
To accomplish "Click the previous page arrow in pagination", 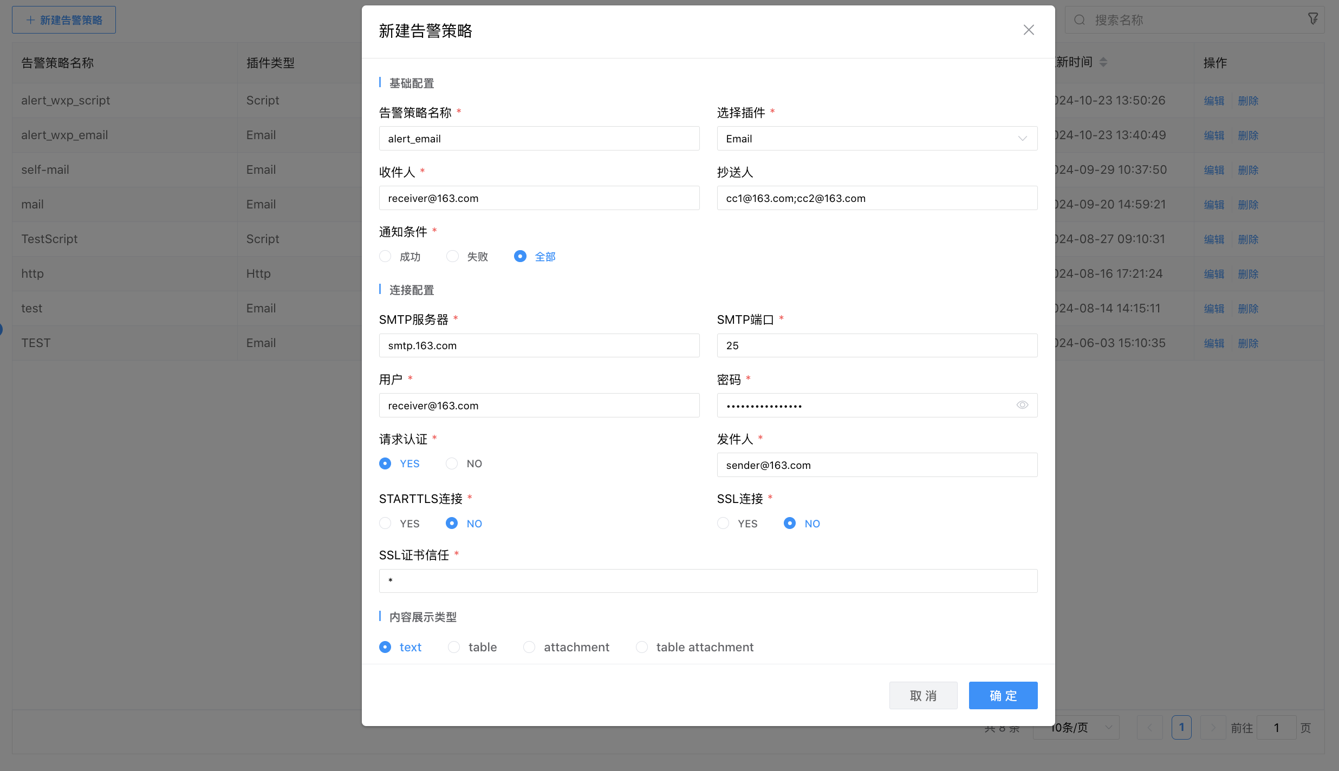I will pyautogui.click(x=1150, y=727).
